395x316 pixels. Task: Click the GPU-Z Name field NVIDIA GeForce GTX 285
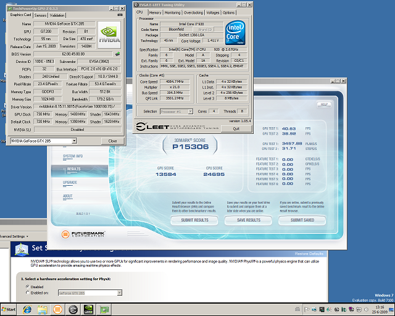tap(64, 23)
